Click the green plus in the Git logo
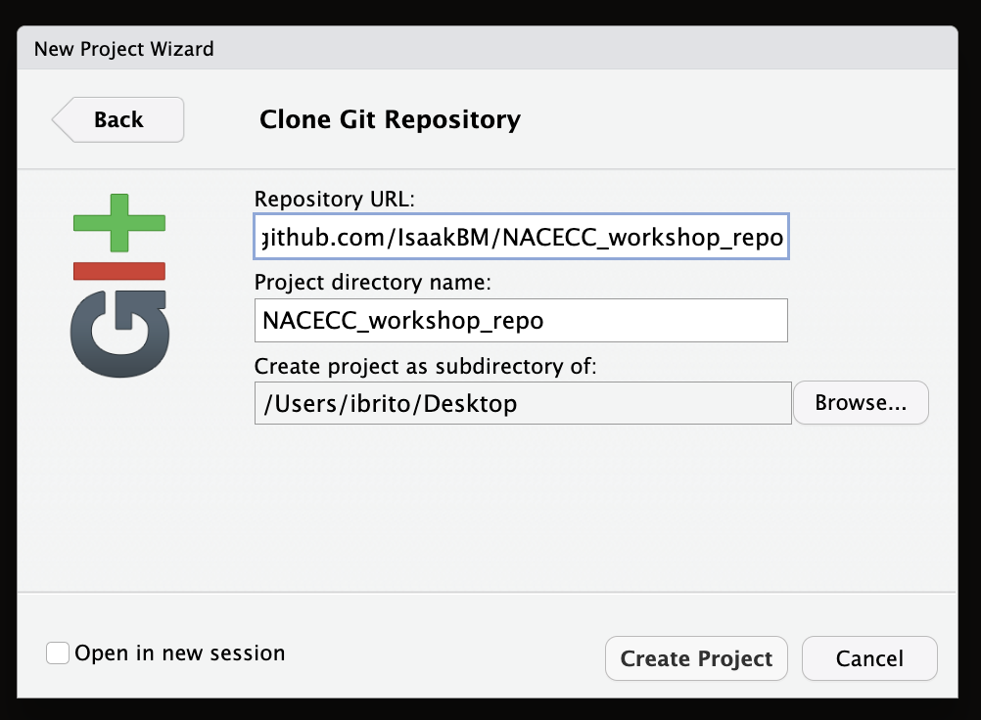Screen dimensions: 981x720 [120, 222]
